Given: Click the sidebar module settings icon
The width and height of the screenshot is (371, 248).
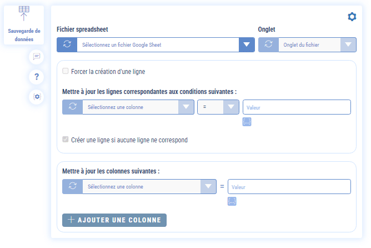Looking at the screenshot, I should tap(37, 97).
